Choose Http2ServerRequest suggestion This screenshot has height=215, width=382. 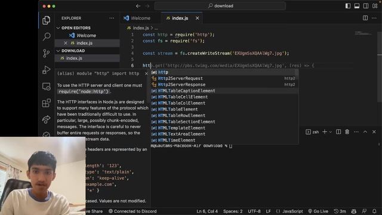(x=224, y=78)
